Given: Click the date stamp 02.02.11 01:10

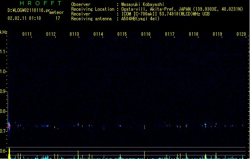Looking at the screenshot, I should coord(24,18).
